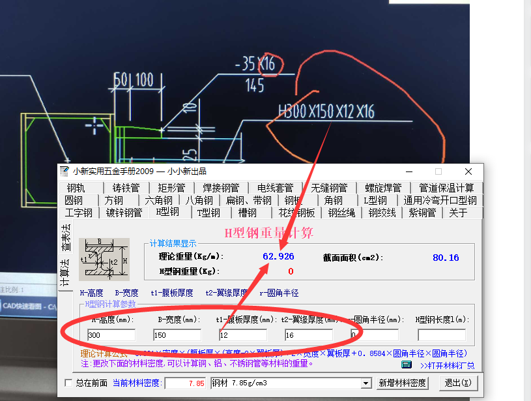Switch to the 查表法 vertical tab

pyautogui.click(x=66, y=237)
